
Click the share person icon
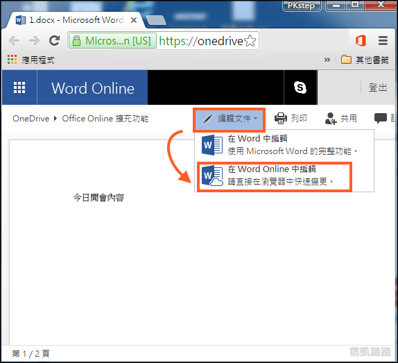point(331,119)
